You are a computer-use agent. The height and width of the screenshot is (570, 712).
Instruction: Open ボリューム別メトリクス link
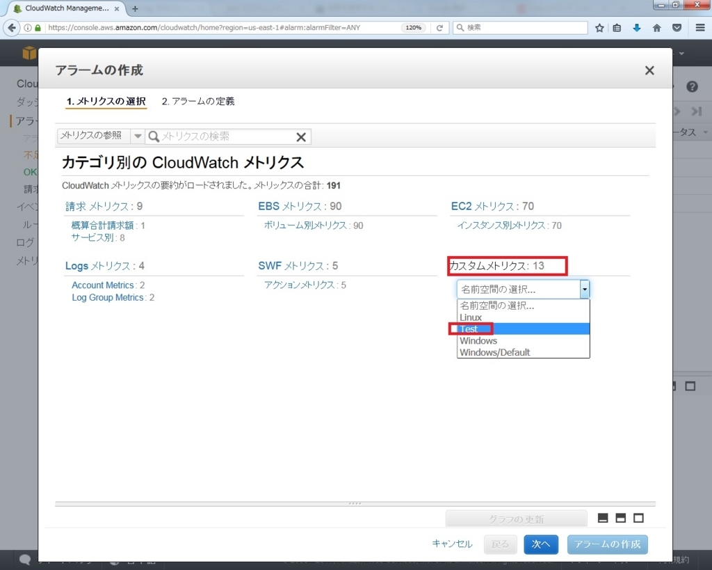(x=305, y=225)
